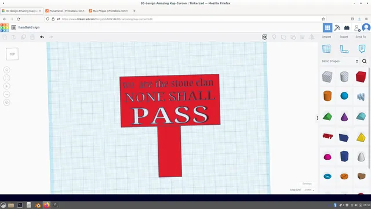The width and height of the screenshot is (371, 209).
Task: Collapse the shapes panel chevron
Action: (x=317, y=118)
